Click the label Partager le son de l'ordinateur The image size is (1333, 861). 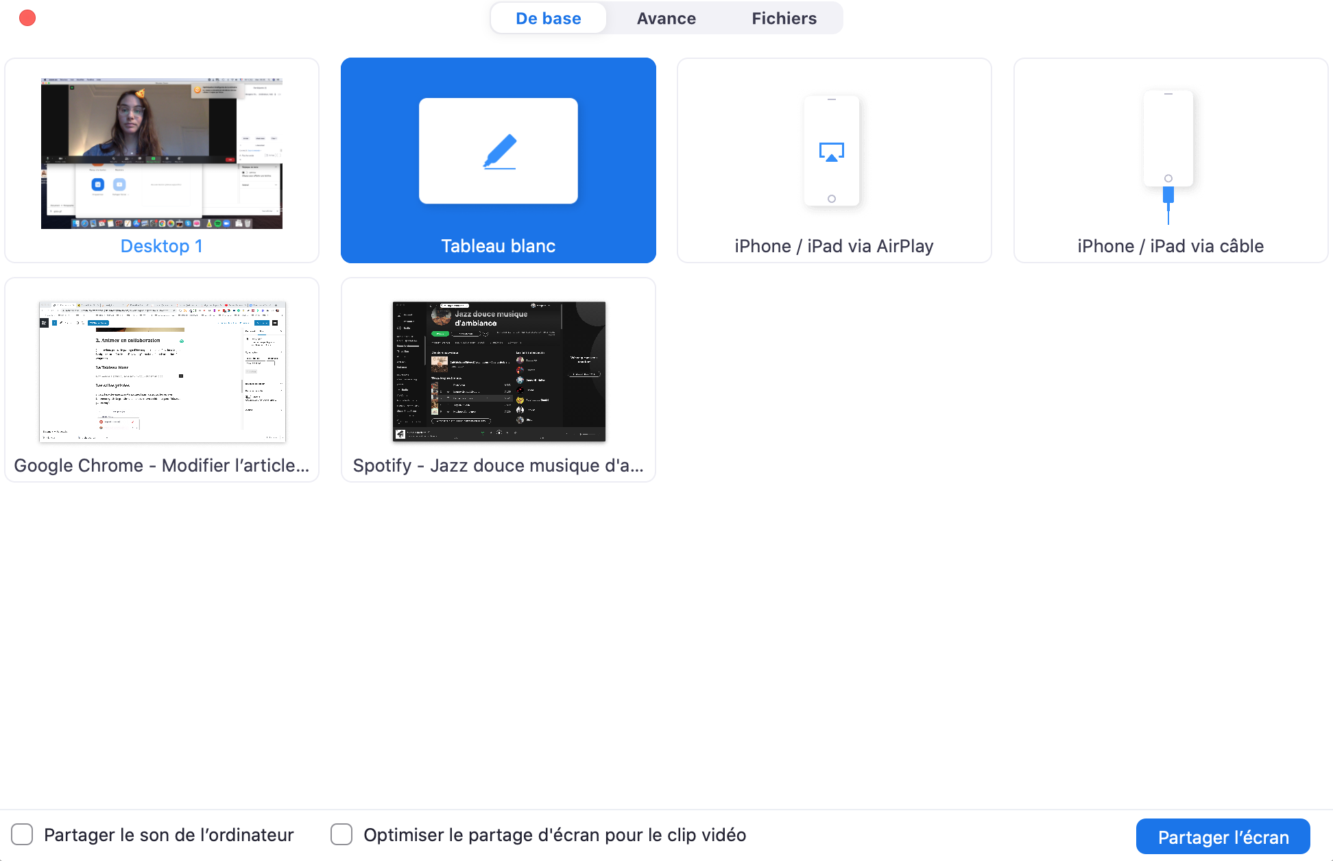(x=169, y=835)
